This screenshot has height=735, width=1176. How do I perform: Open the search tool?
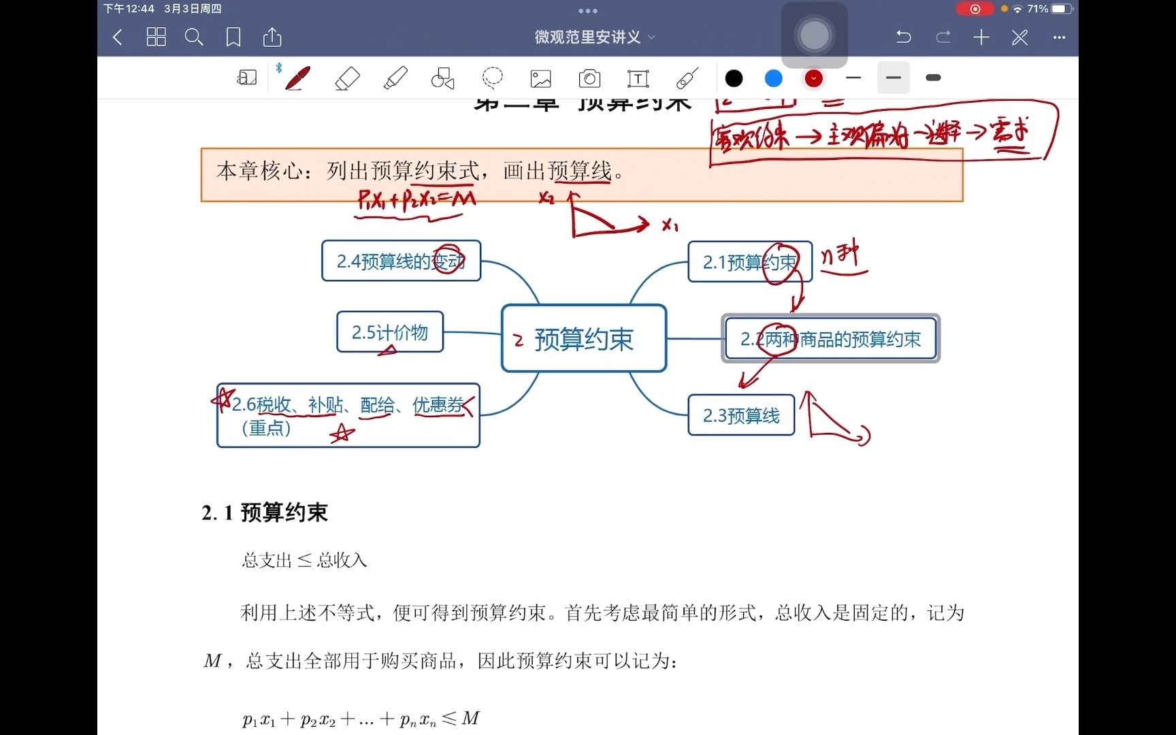click(194, 37)
